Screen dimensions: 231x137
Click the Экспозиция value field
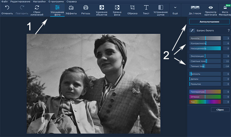(x=226, y=56)
